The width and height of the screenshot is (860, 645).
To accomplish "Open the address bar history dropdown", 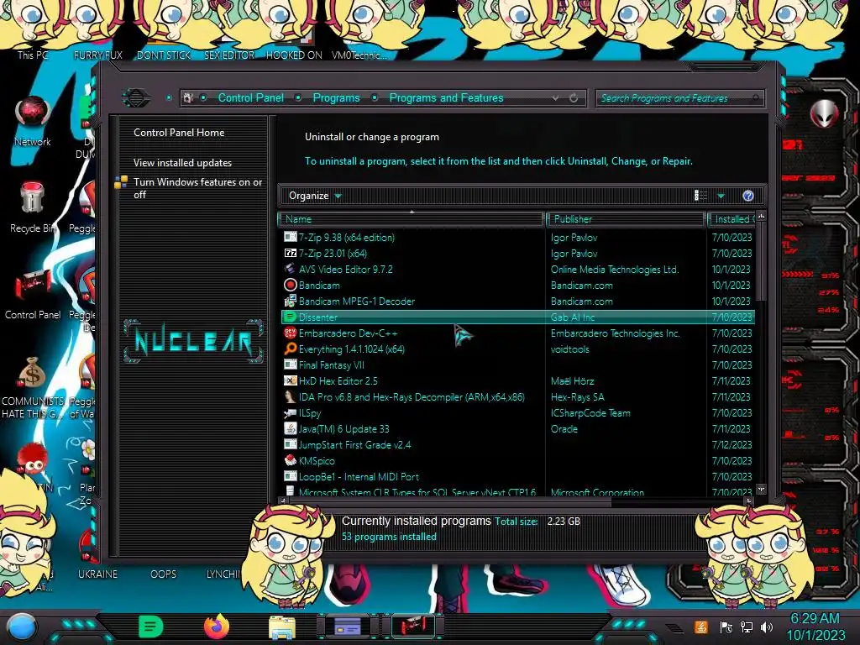I will click(x=556, y=98).
